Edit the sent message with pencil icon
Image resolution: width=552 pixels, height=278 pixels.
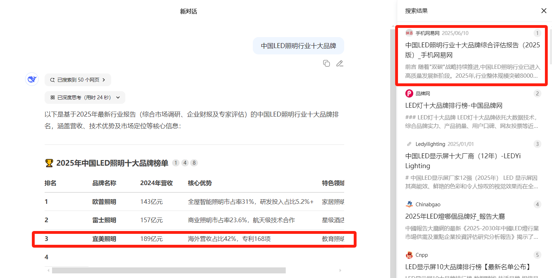pyautogui.click(x=340, y=64)
